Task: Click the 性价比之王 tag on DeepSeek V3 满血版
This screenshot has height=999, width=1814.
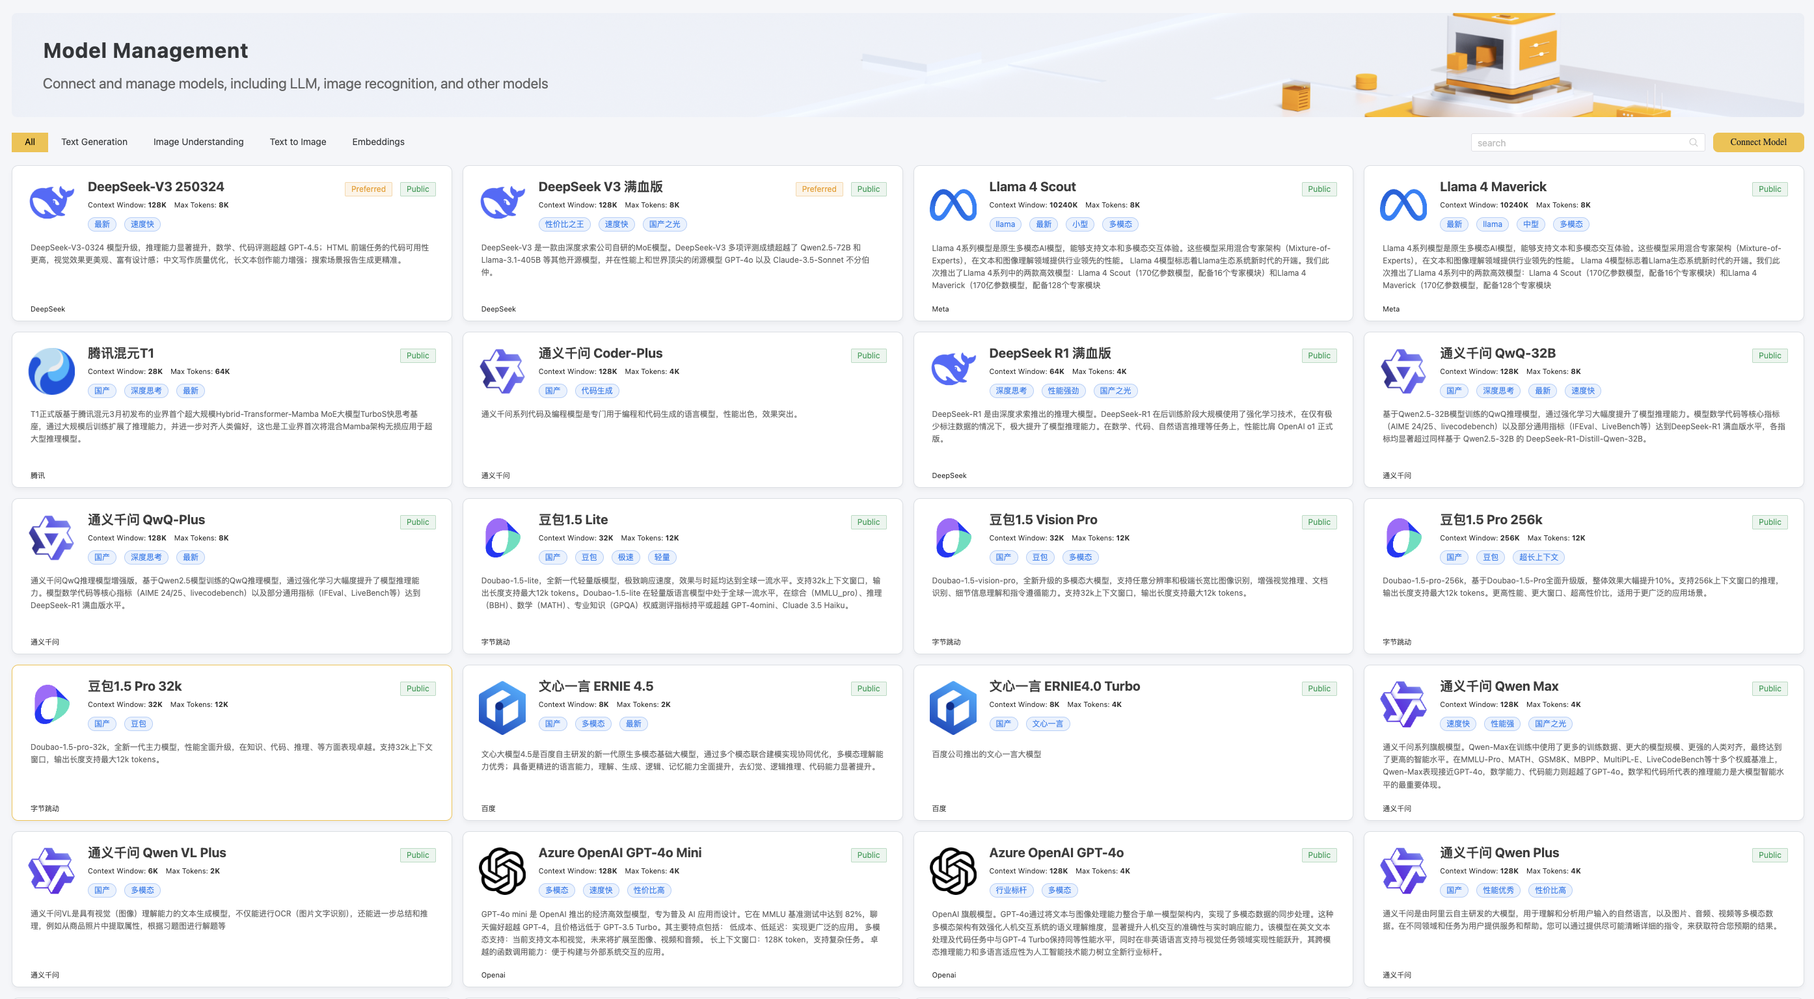Action: point(564,224)
